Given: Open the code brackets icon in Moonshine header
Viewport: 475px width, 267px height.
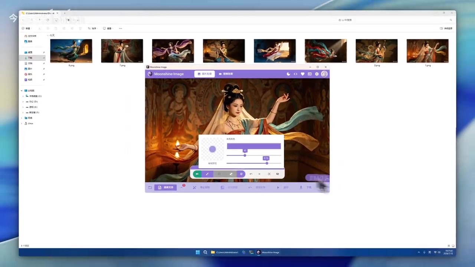Looking at the screenshot, I should tap(295, 74).
